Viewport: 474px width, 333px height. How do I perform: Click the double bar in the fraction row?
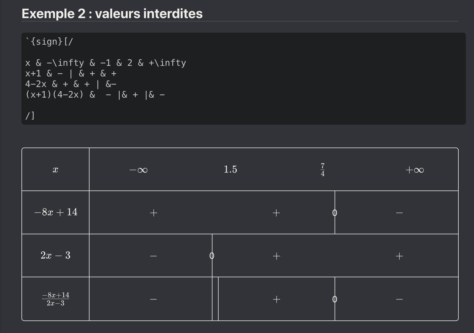[x=215, y=299]
